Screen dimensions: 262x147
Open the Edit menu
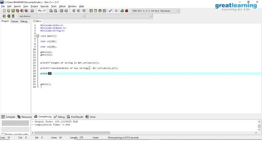coord(9,7)
